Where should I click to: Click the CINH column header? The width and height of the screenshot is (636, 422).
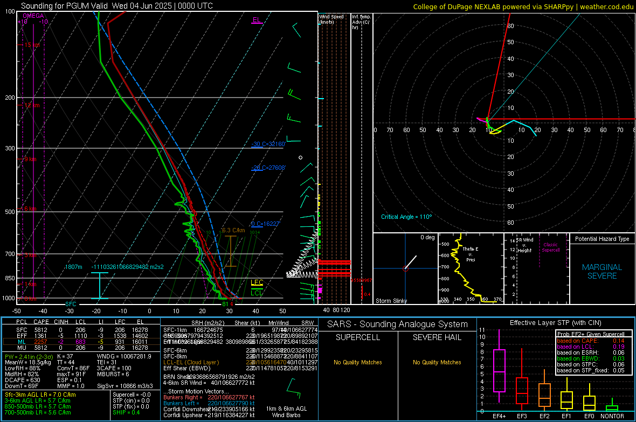click(61, 322)
